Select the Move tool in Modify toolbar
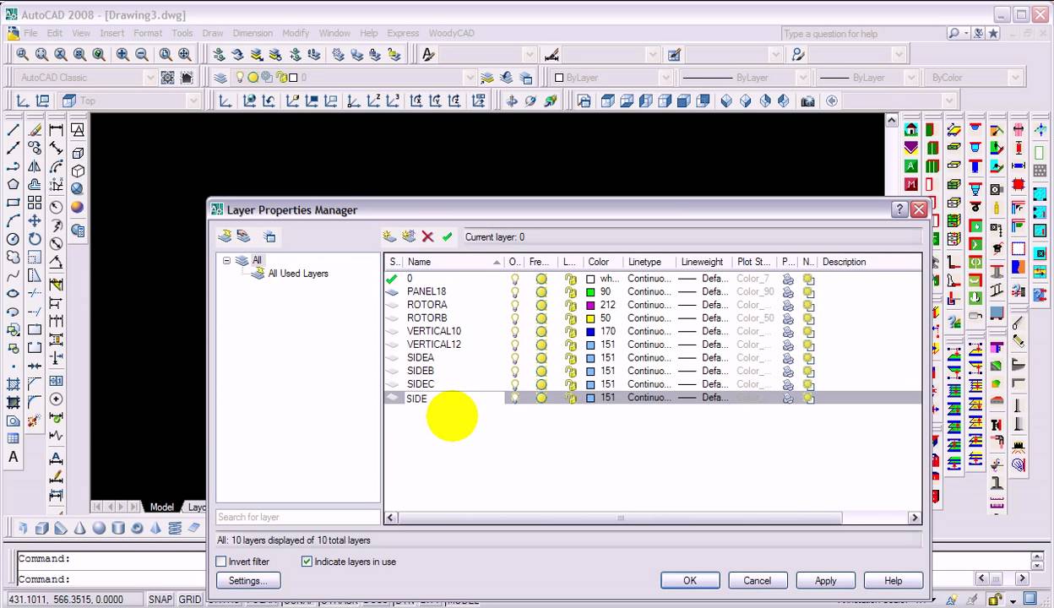The width and height of the screenshot is (1054, 608). (x=35, y=220)
